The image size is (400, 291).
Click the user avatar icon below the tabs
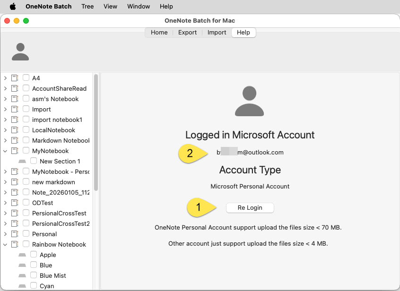[20, 52]
